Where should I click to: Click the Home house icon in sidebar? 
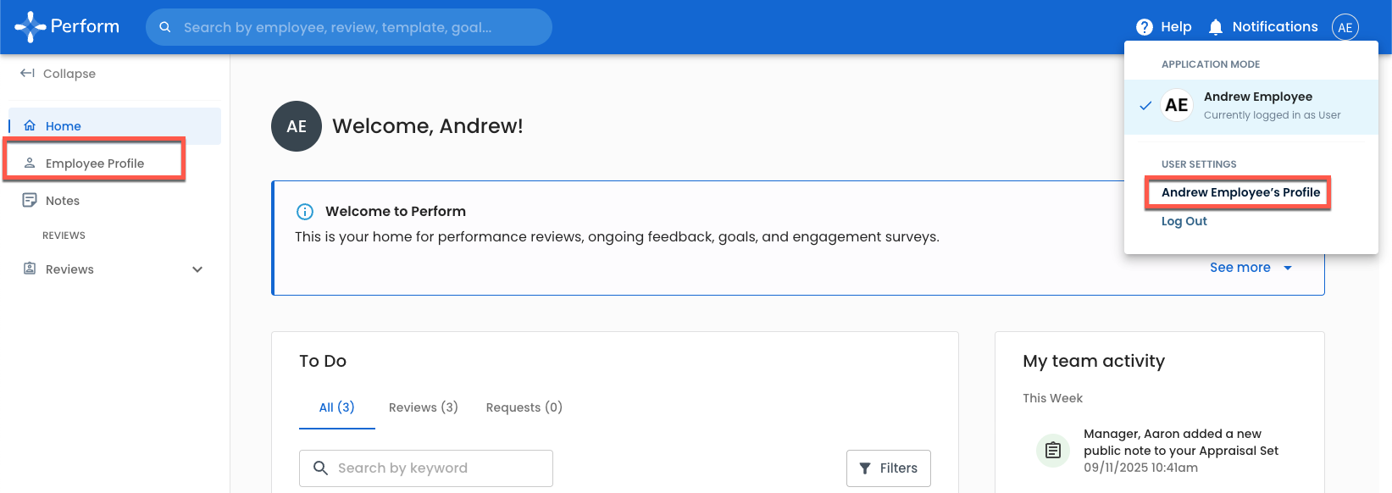pos(30,125)
